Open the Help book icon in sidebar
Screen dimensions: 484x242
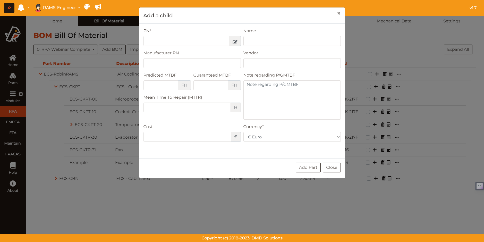[x=13, y=165]
